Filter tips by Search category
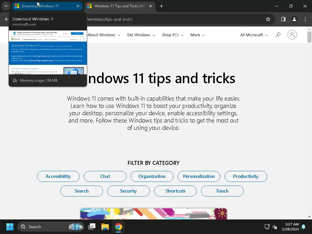312x234 pixels. tap(82, 191)
